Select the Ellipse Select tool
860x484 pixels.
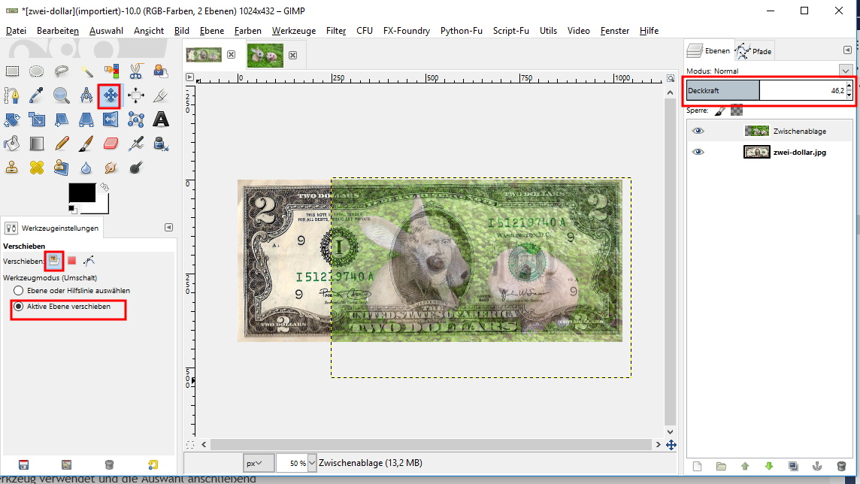point(36,71)
